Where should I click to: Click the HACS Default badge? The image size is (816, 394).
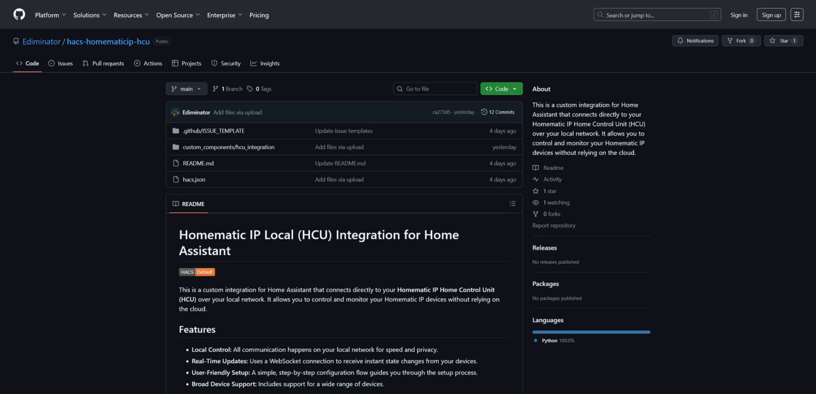tap(197, 272)
